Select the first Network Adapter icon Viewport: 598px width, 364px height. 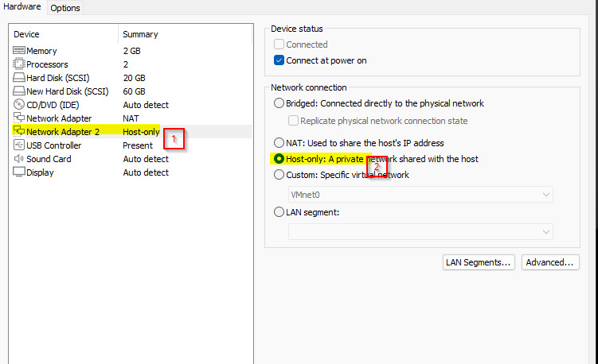(19, 118)
